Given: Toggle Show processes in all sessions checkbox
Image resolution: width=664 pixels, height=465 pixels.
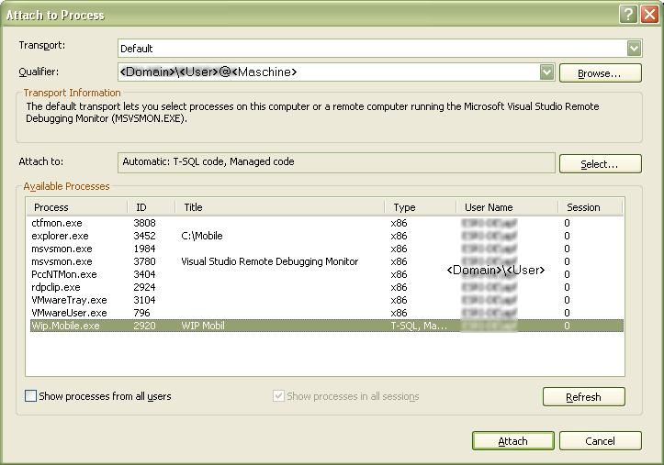Looking at the screenshot, I should pyautogui.click(x=278, y=396).
